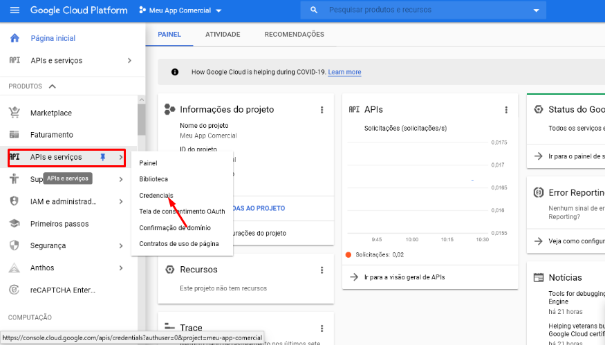The image size is (605, 345).
Task: Click the Tools for debugging news item
Action: 577,297
